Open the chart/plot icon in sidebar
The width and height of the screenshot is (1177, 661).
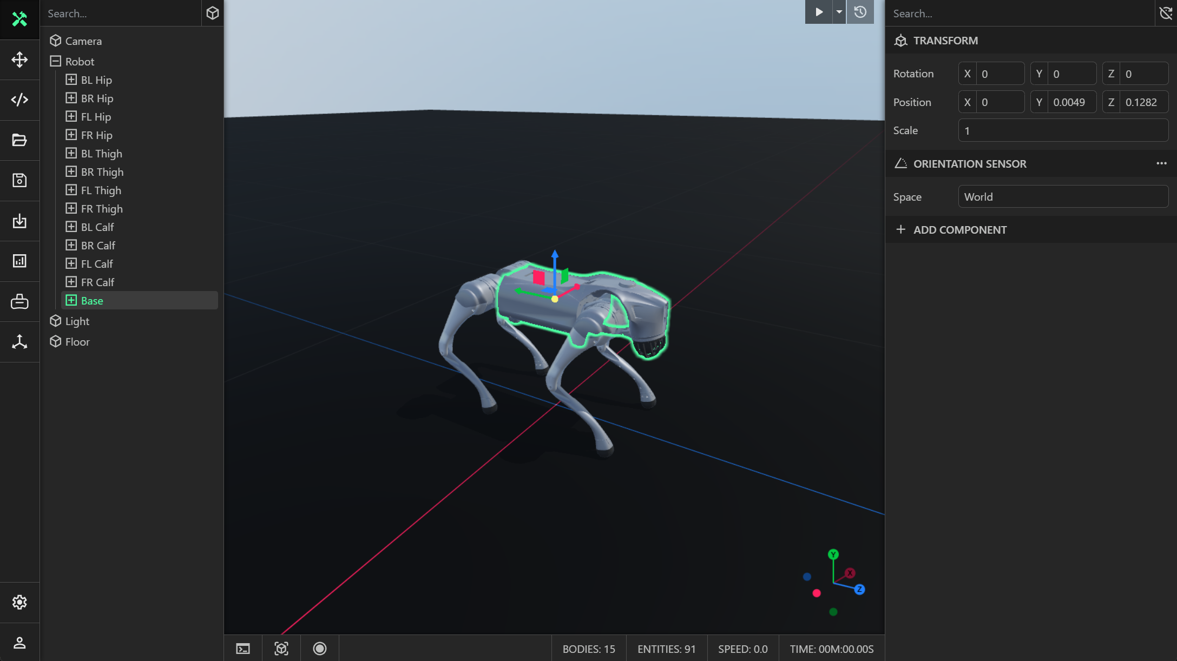[19, 261]
